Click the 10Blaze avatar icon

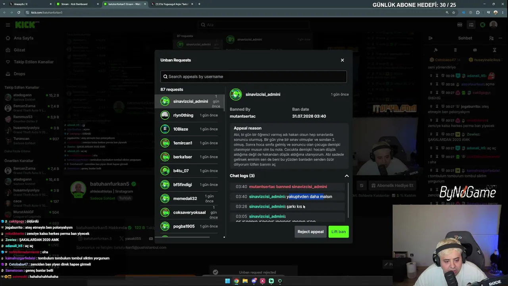(x=165, y=129)
